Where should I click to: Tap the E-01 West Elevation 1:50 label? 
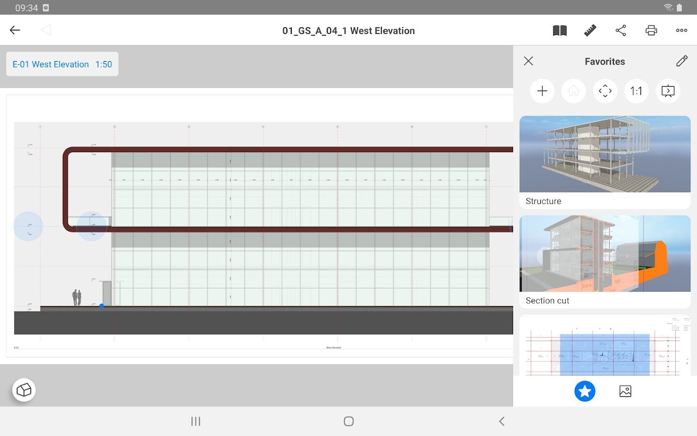pos(62,64)
